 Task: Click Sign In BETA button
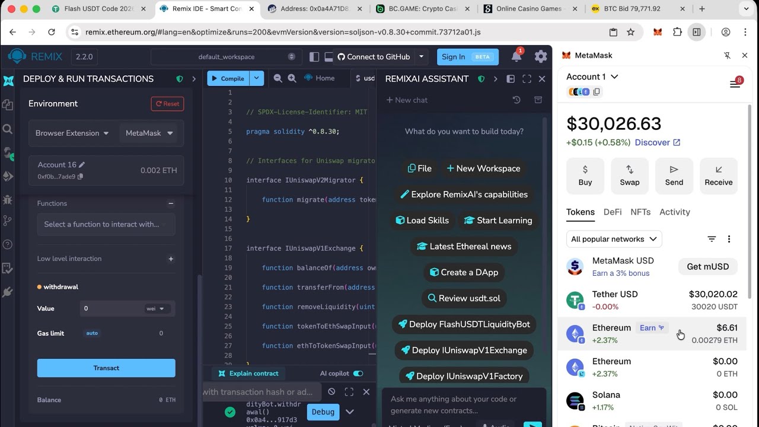(467, 57)
